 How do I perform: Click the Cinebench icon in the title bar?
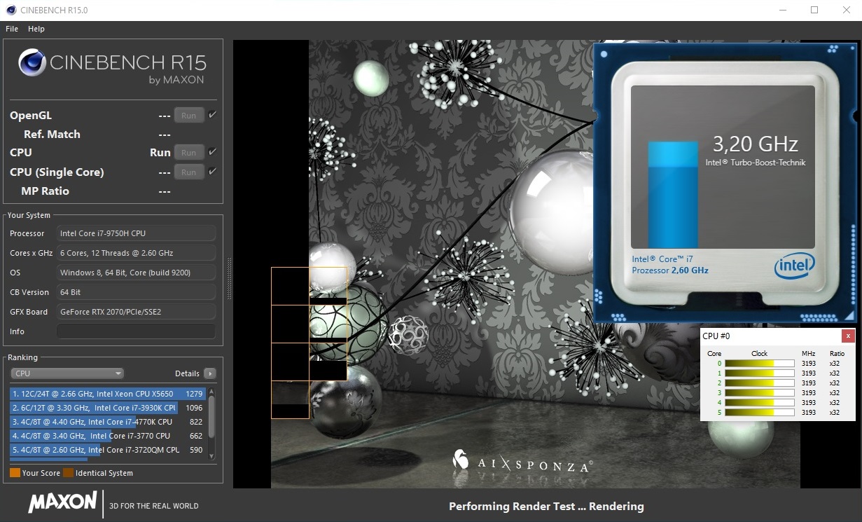pos(11,11)
